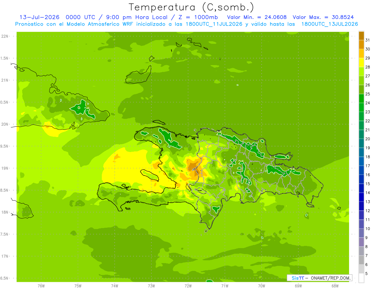Click the '72W' longitude axis label
Image resolution: width=376 pixels, height=290 pixels.
coord(188,286)
